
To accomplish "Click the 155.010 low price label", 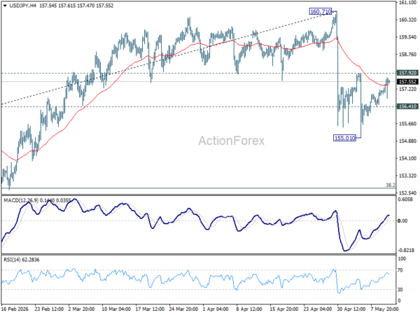I will (344, 138).
